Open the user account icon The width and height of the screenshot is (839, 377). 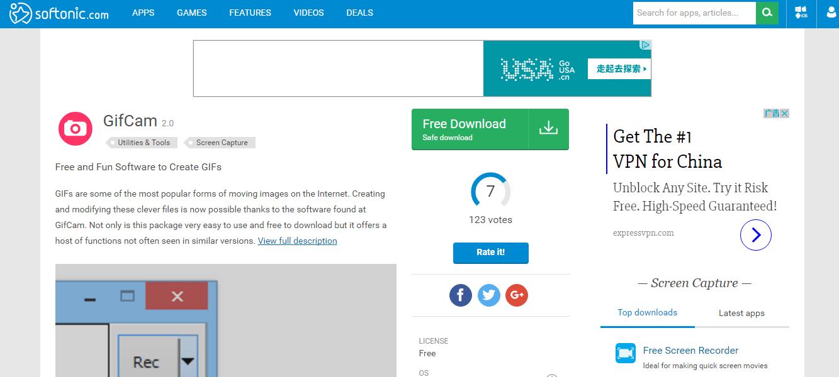(x=831, y=13)
